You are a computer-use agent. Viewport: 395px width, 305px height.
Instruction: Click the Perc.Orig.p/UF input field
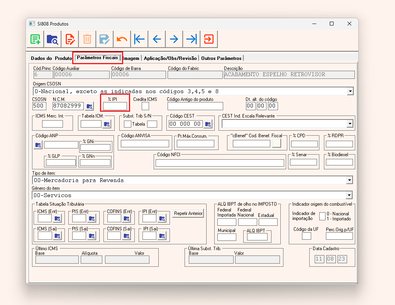pos(339,236)
